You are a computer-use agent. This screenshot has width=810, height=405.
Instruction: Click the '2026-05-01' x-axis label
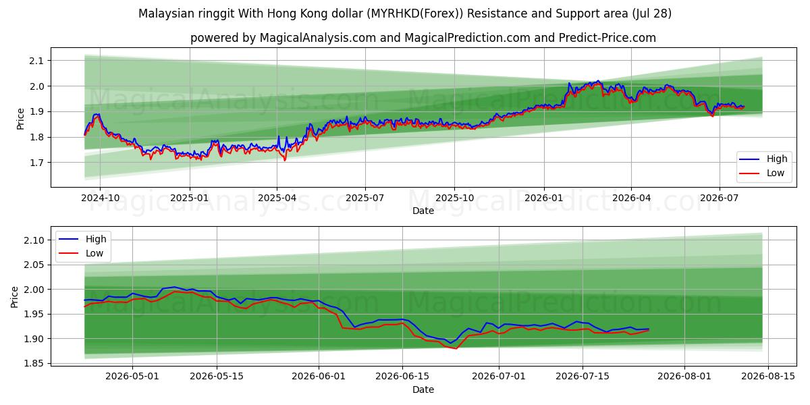point(133,376)
